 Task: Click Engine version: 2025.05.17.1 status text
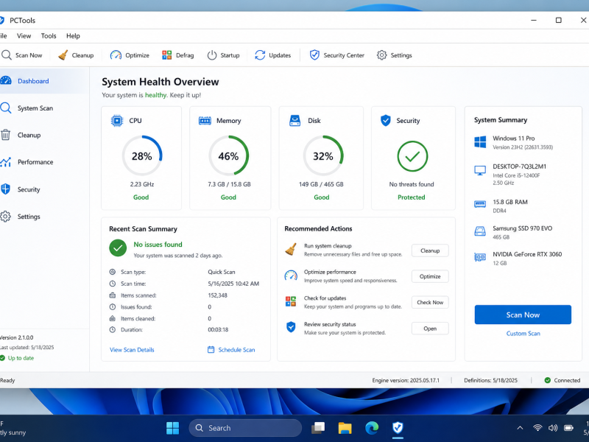tap(406, 380)
